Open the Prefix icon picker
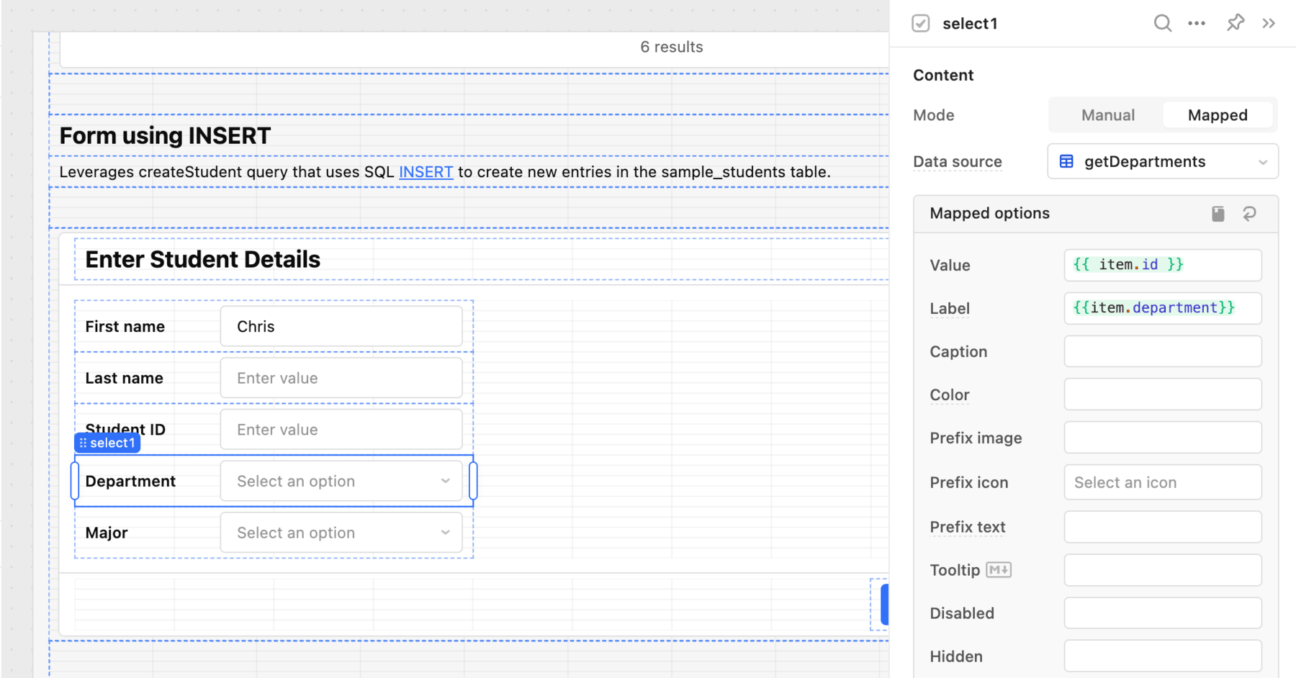This screenshot has width=1296, height=678. click(1163, 482)
